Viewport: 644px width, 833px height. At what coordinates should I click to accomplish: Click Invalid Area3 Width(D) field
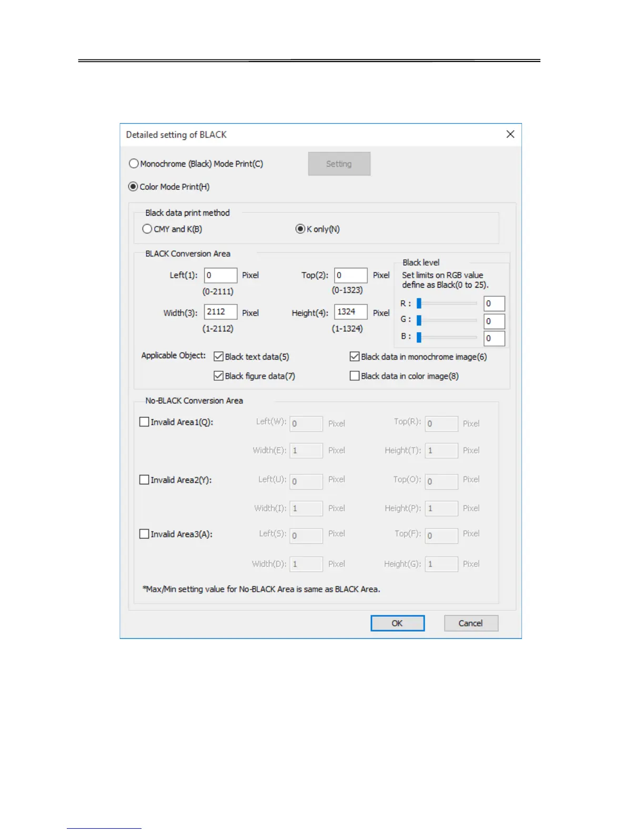click(306, 564)
